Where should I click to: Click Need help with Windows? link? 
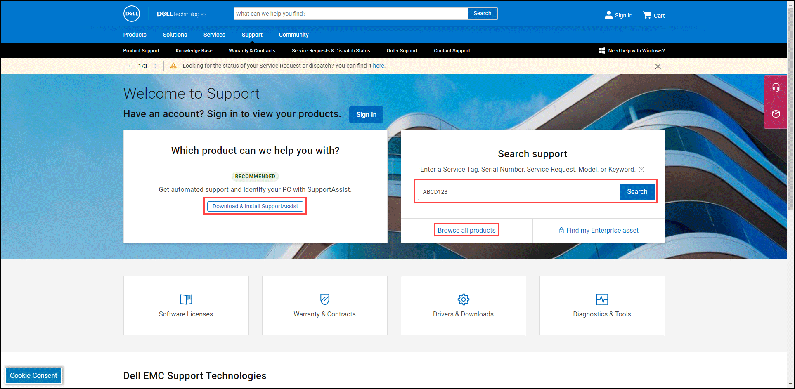[636, 51]
